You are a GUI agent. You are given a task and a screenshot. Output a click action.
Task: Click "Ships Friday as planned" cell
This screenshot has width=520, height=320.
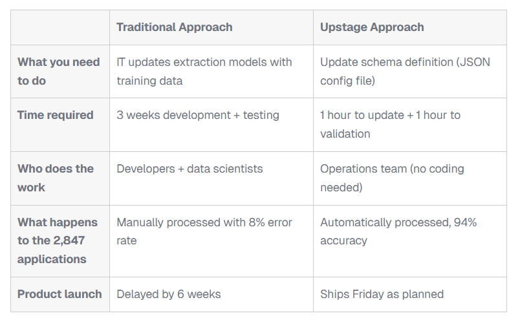382,294
